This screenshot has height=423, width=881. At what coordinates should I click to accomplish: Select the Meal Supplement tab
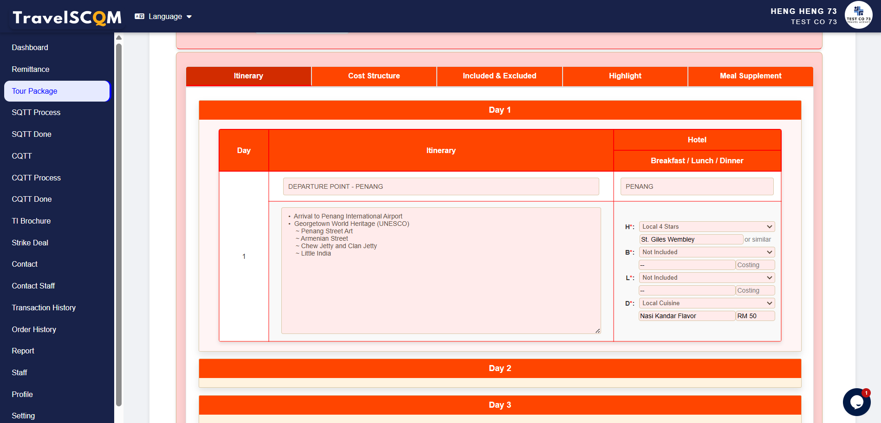[x=750, y=76]
